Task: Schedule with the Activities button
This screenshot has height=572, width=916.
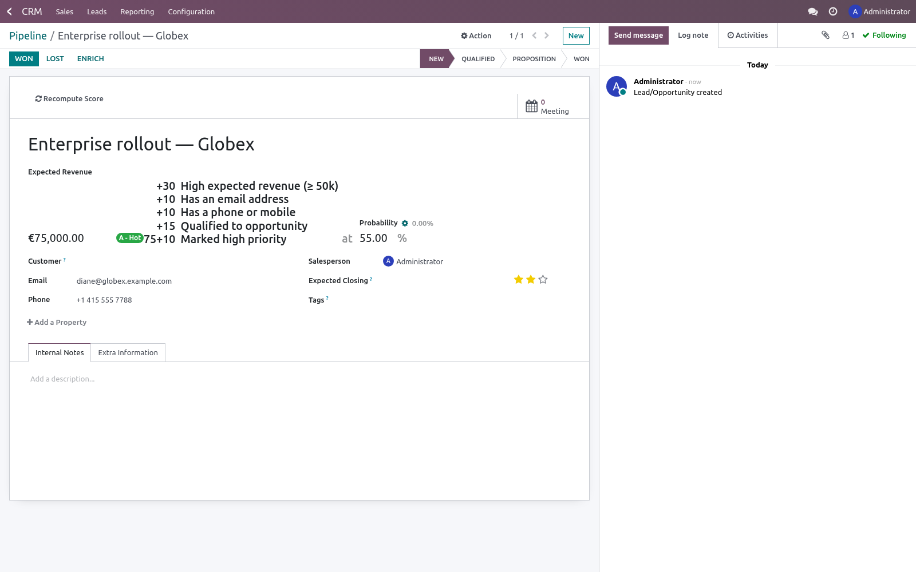Action: [x=748, y=35]
